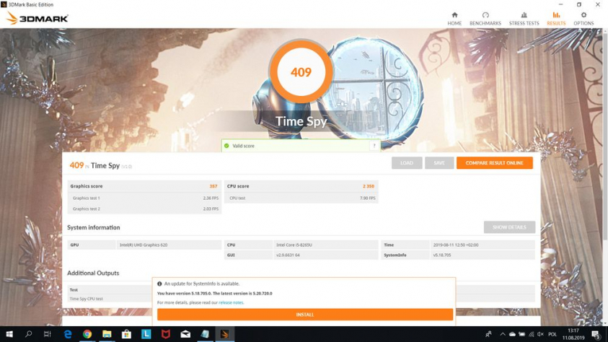Click the OneDrive cloud tray icon

512,334
